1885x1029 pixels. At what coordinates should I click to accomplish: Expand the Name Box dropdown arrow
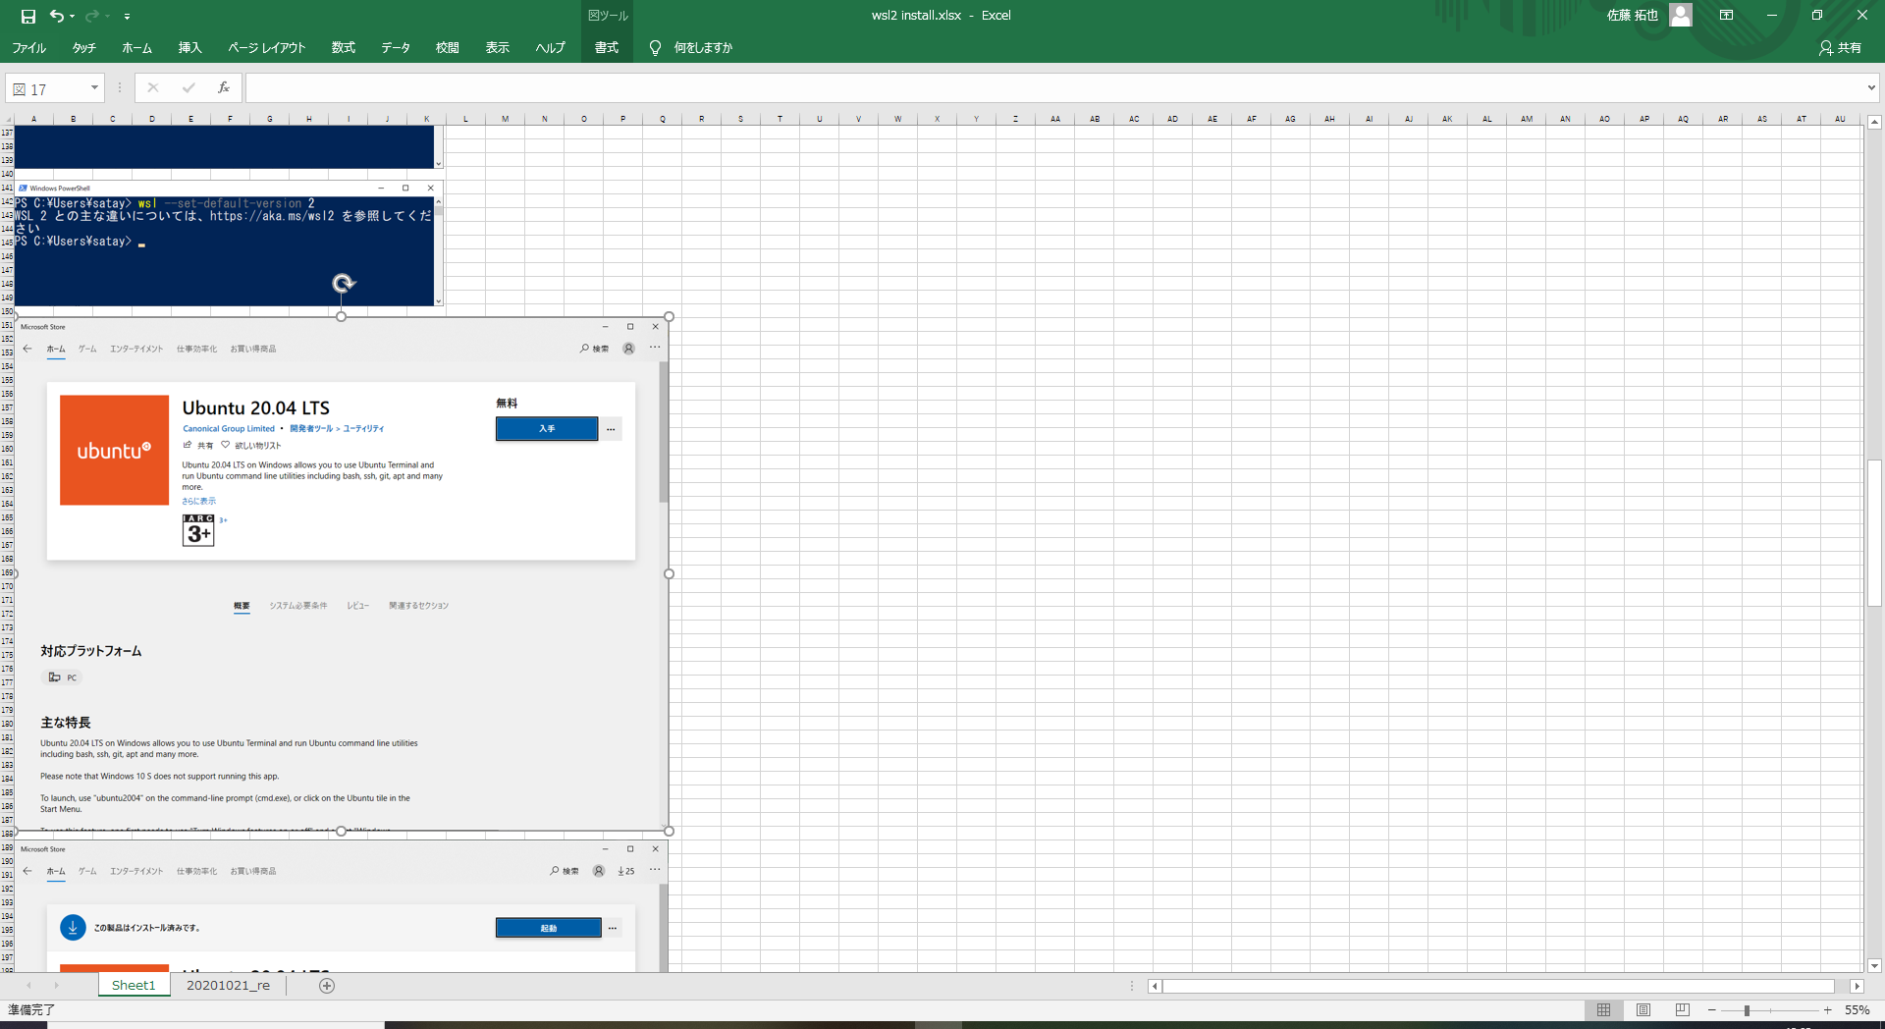point(94,88)
